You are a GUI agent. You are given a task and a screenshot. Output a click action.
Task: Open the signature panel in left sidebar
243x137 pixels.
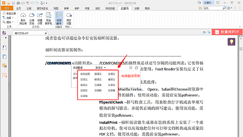click(4, 76)
